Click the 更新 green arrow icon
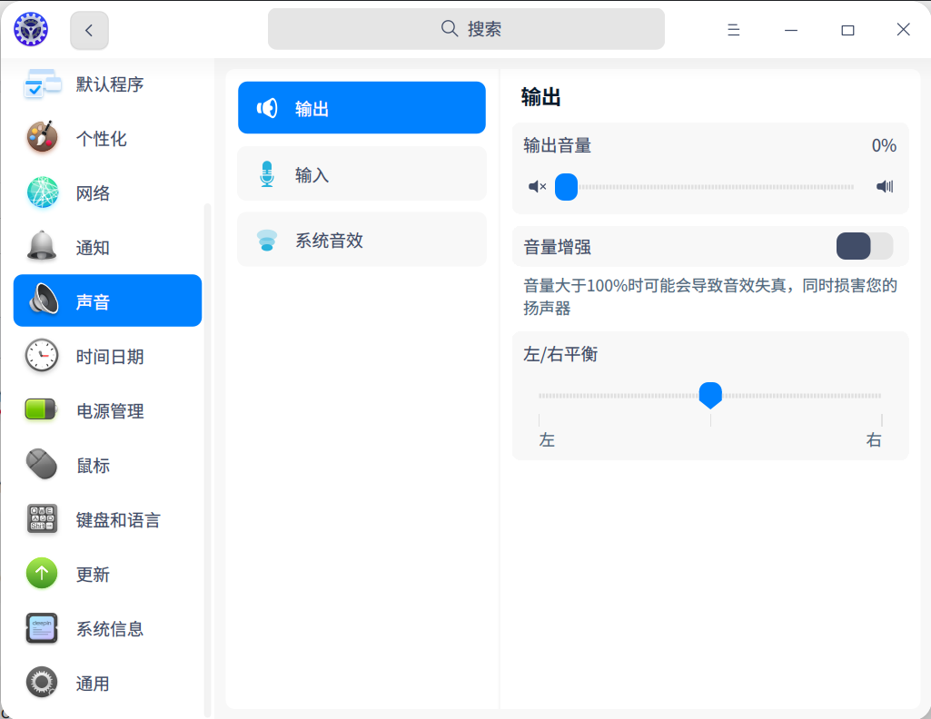931x719 pixels. coord(42,574)
